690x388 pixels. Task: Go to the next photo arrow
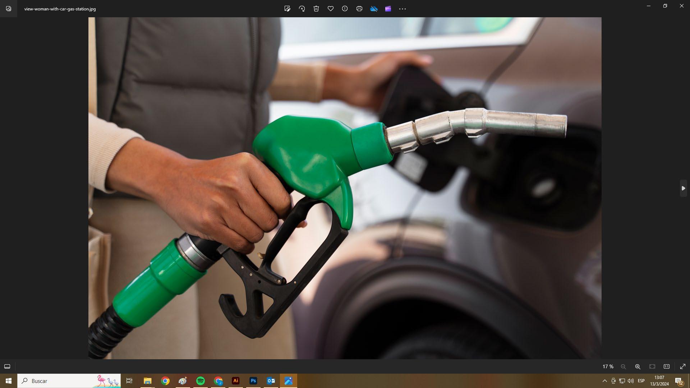click(x=683, y=188)
